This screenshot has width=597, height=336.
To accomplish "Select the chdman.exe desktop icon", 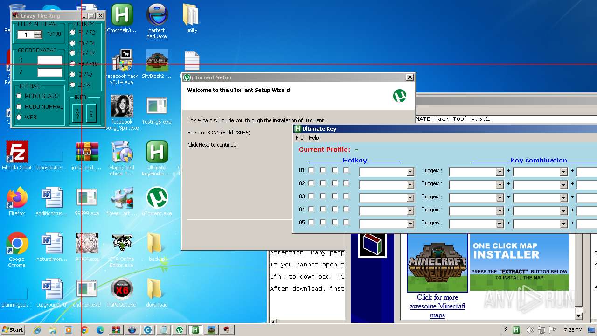I will pos(87,293).
